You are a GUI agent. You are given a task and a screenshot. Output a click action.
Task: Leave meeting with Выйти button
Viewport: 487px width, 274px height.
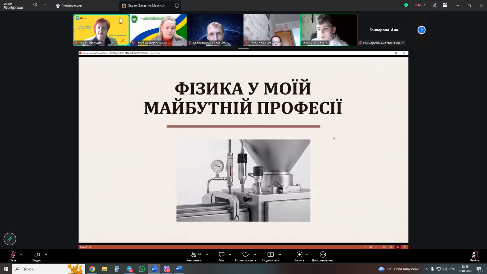[x=475, y=256]
